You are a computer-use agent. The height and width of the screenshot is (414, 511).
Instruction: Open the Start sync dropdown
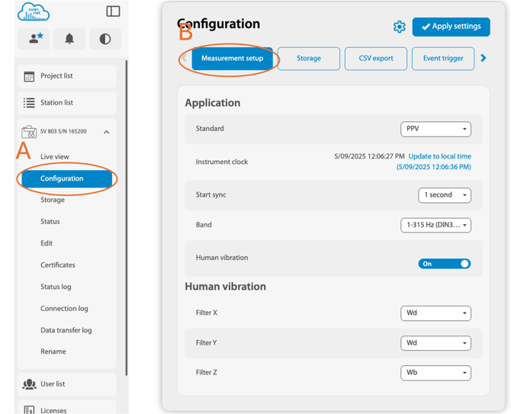tap(444, 195)
